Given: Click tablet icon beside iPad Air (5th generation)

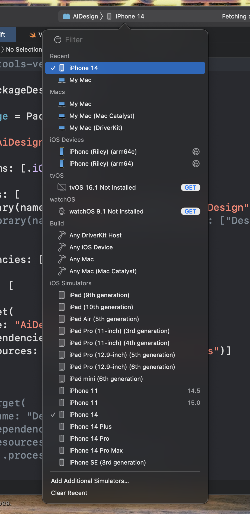Looking at the screenshot, I should (x=62, y=319).
